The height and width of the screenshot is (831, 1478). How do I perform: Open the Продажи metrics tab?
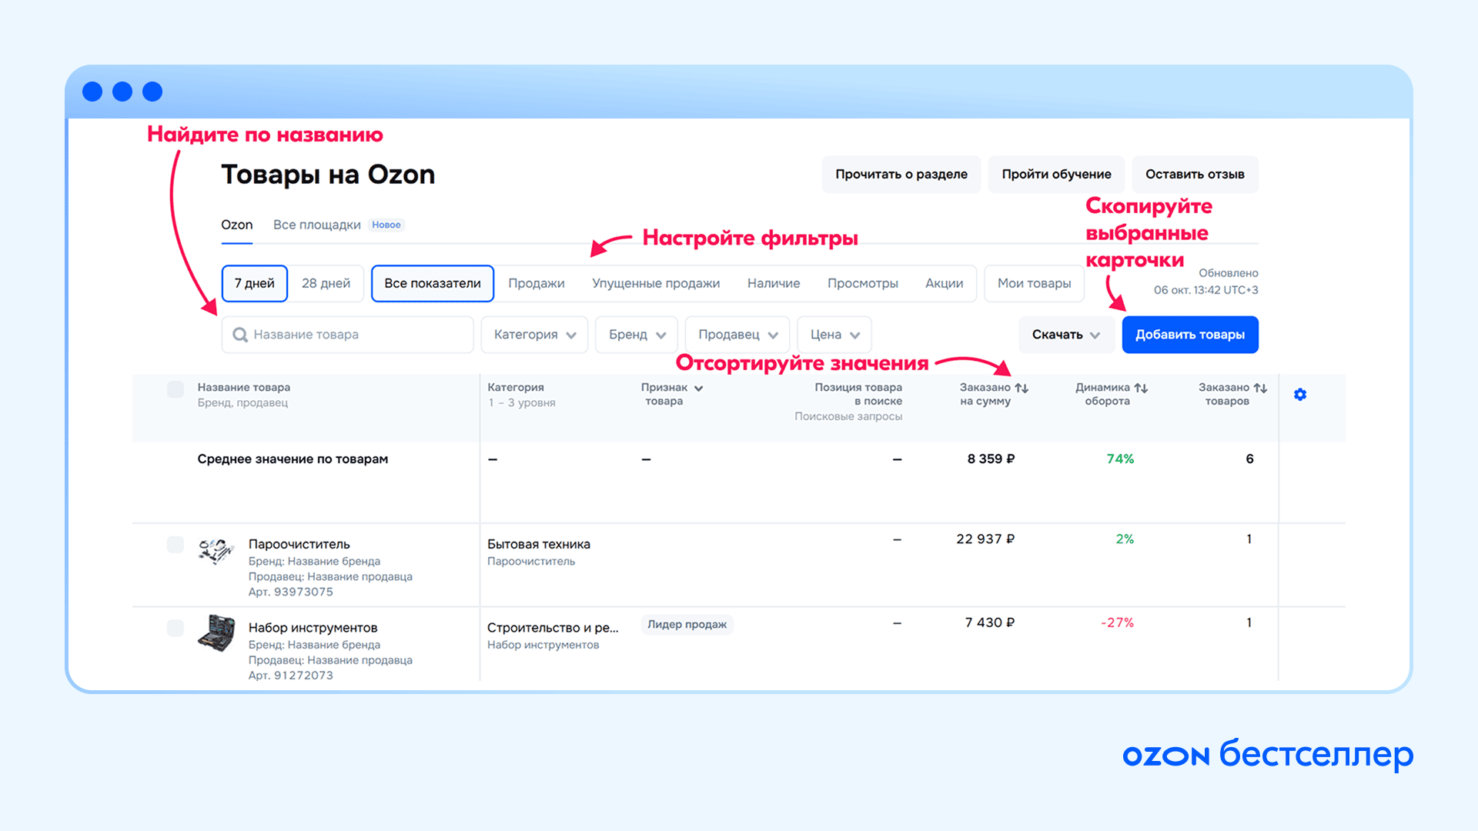[537, 283]
